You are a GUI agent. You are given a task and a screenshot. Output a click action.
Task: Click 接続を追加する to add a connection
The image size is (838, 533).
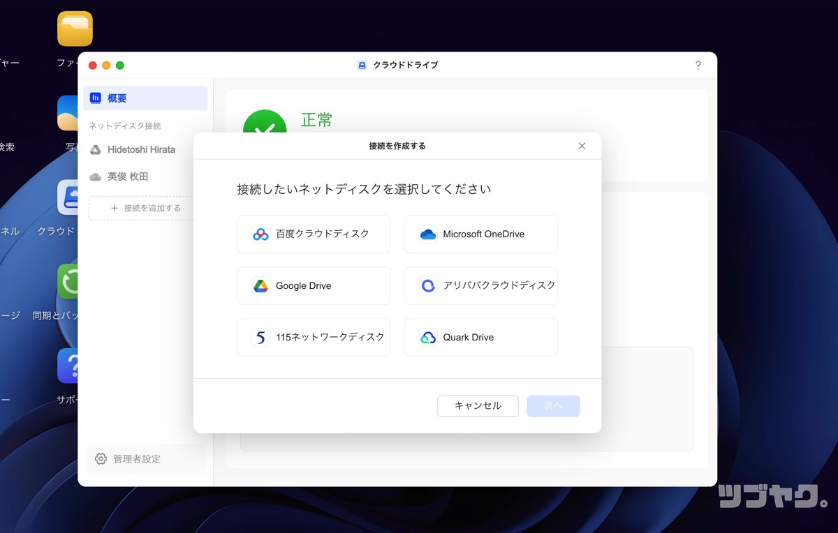[145, 207]
